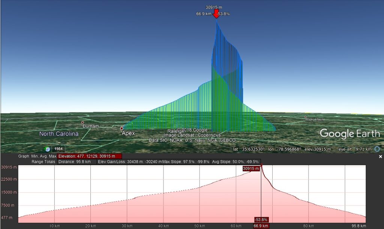Click the Apex city placemark dot
Image resolution: width=384 pixels, height=229 pixels.
click(x=121, y=129)
